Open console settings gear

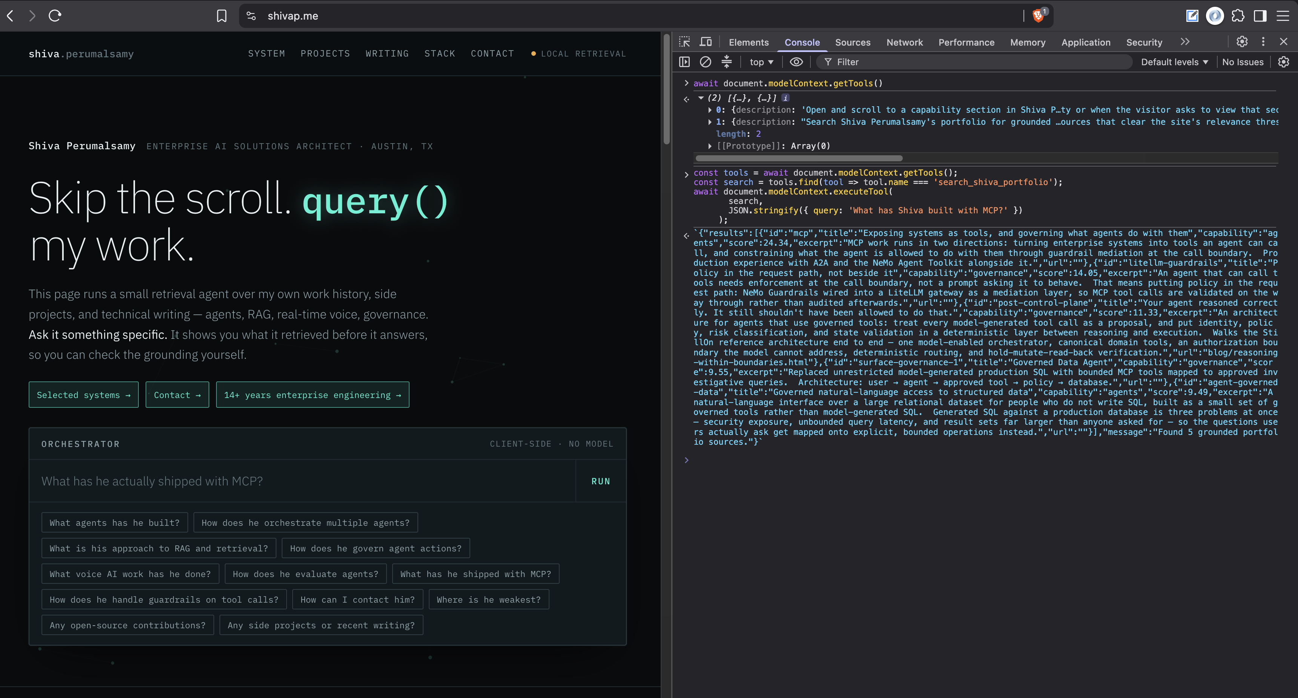1284,62
